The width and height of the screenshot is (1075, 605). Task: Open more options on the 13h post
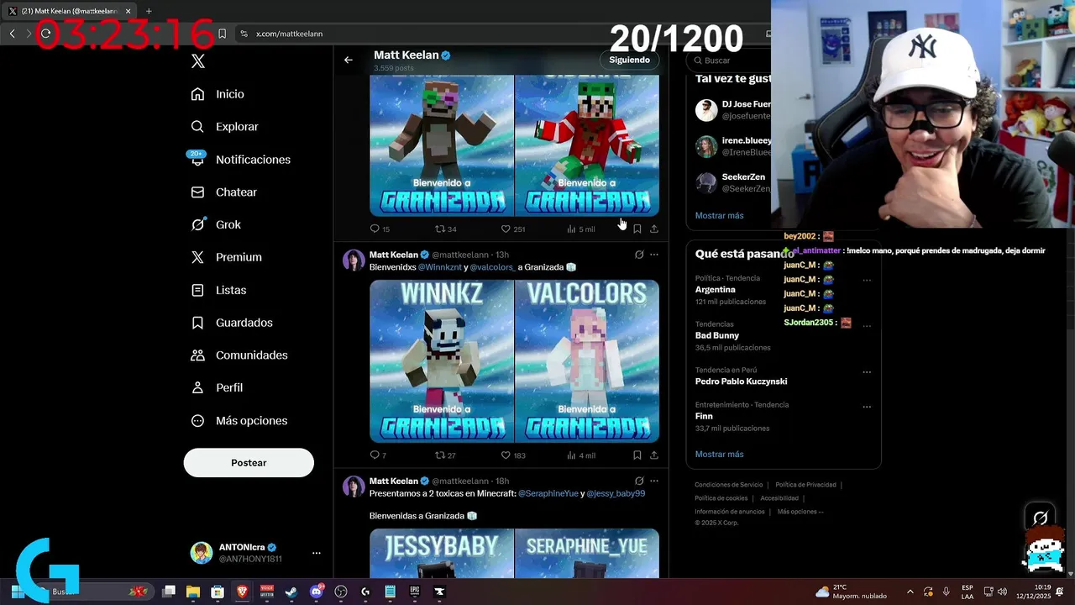(654, 255)
